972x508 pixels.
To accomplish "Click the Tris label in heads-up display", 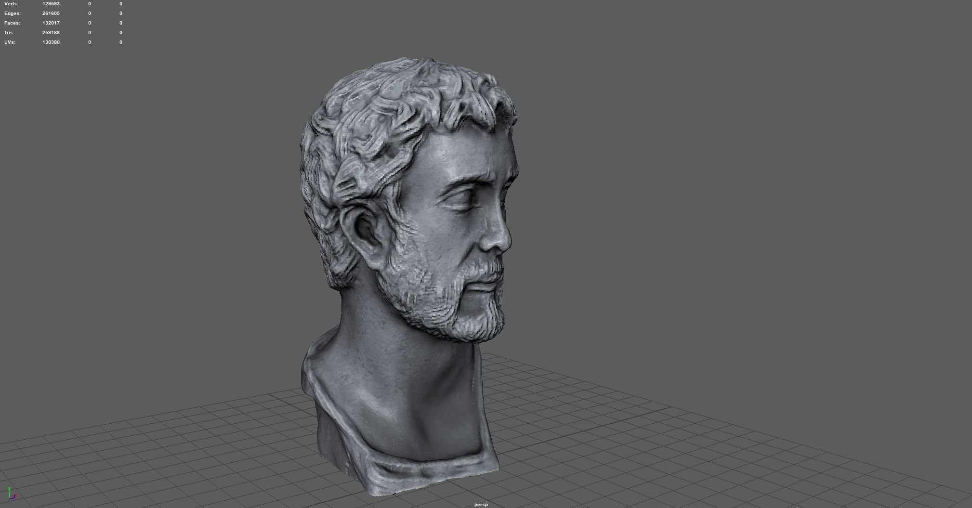I will point(9,33).
